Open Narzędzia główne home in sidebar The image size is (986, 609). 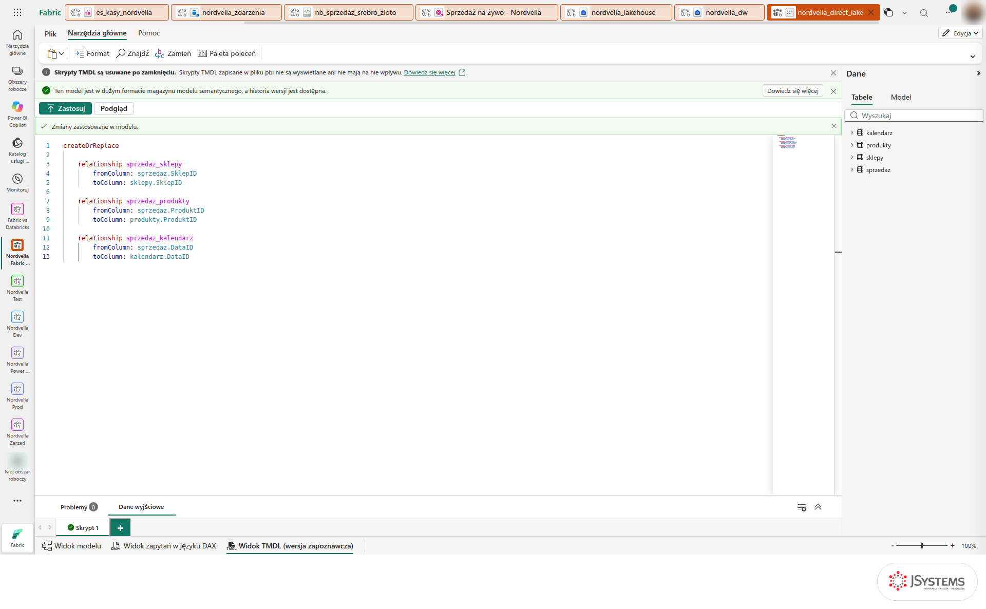point(17,42)
